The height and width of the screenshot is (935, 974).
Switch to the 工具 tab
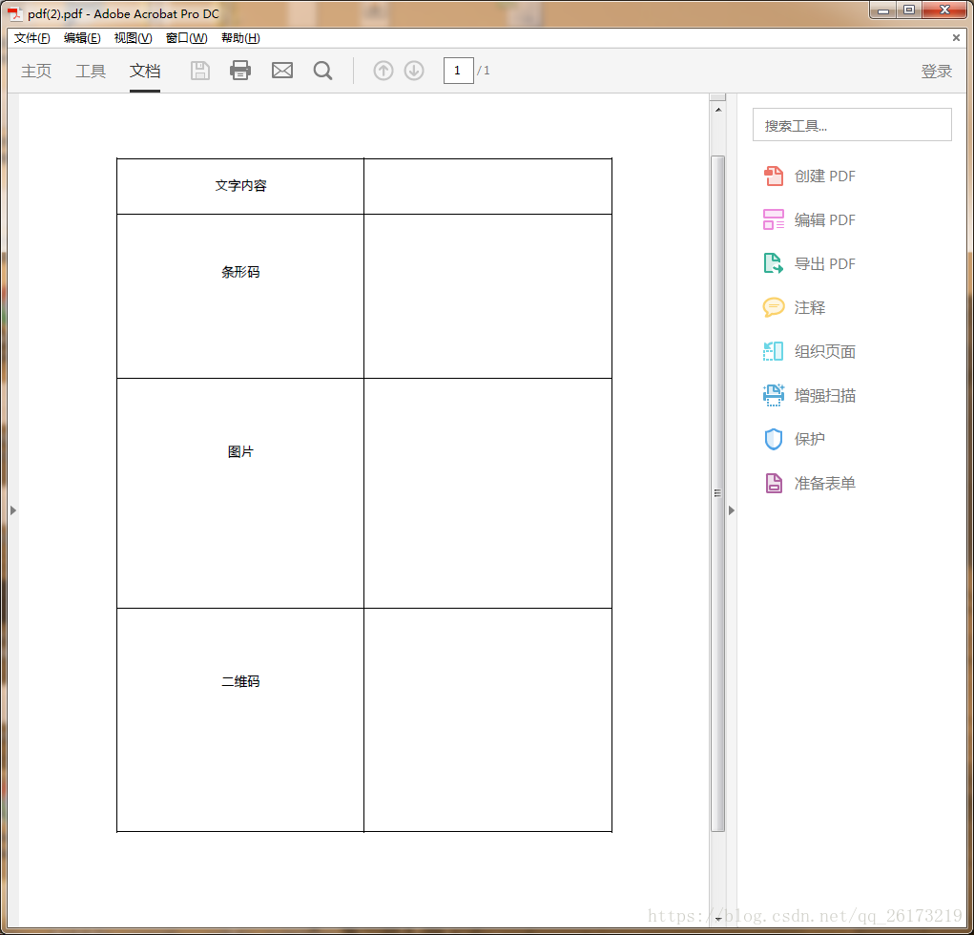click(x=90, y=70)
